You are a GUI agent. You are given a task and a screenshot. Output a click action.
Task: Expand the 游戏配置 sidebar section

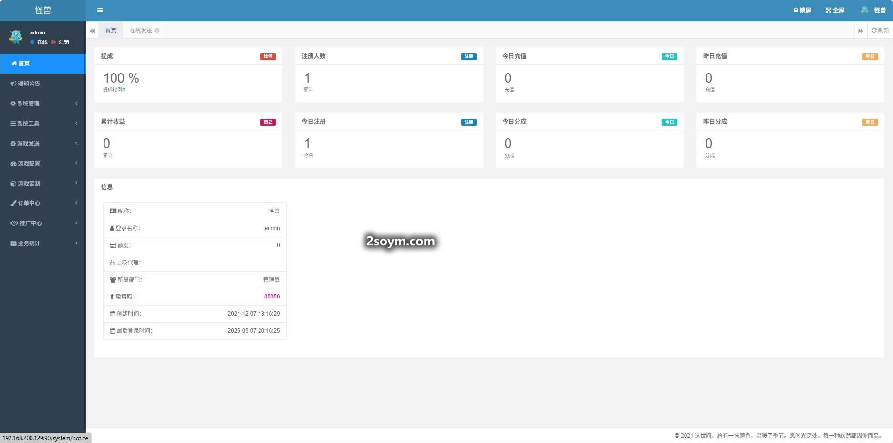pos(43,164)
